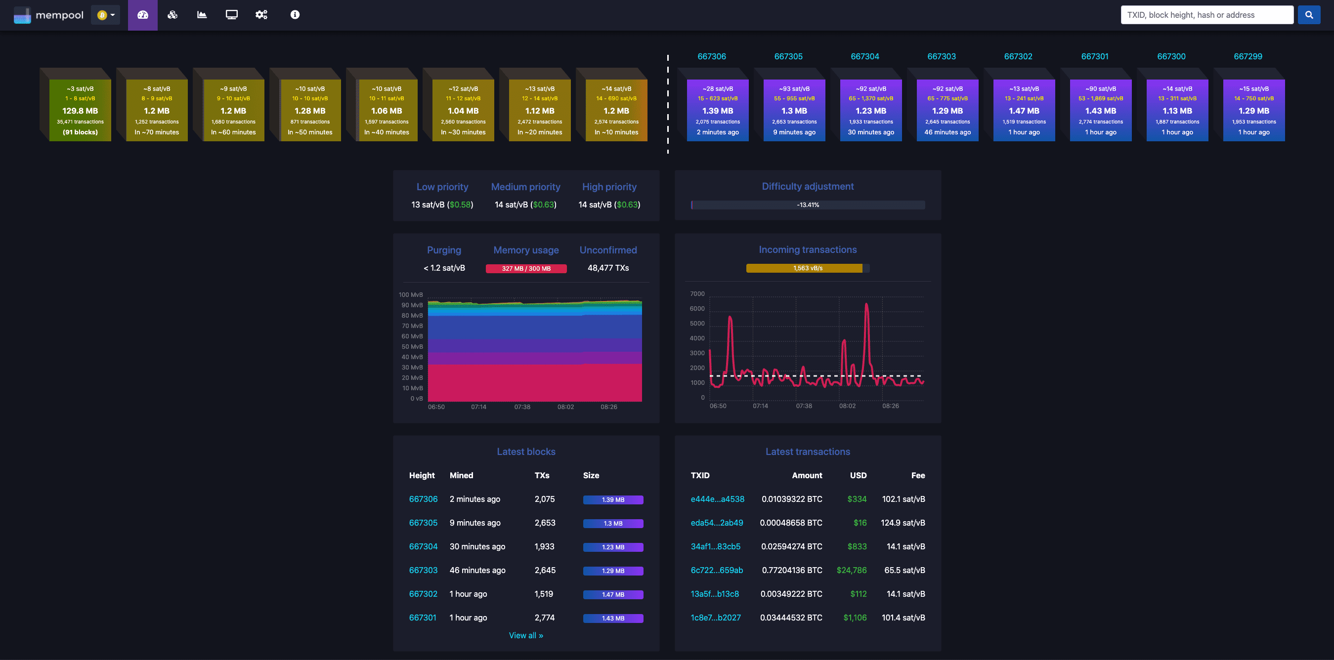
Task: Click the mempool transaction graph icon
Action: (200, 14)
